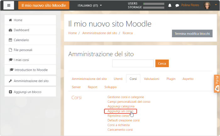Image resolution: width=220 pixels, height=136 pixels.
Task: Switch to the Sviluppo tab
Action: pos(110,87)
